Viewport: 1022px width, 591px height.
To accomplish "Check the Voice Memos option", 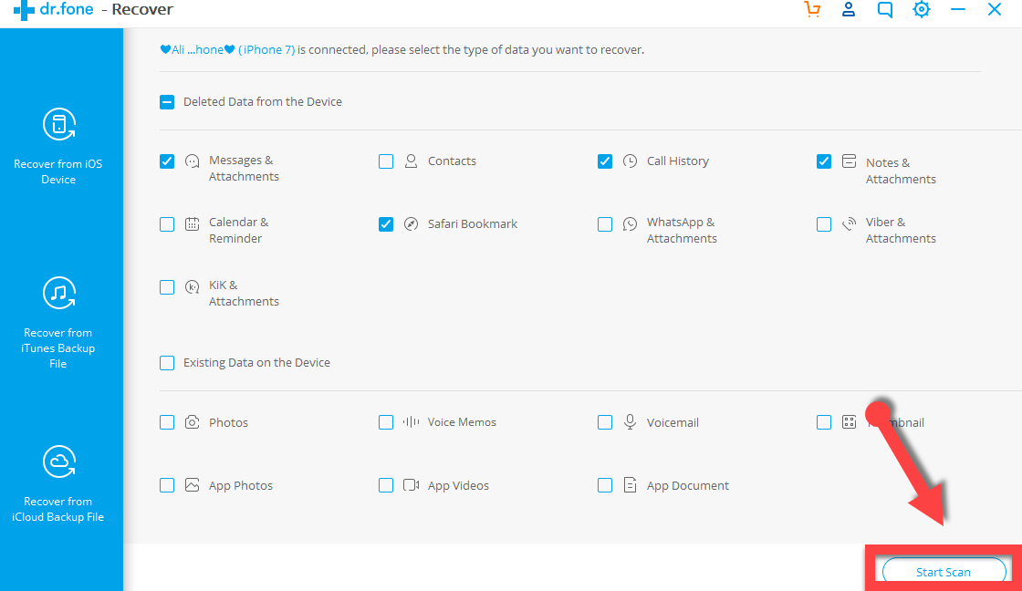I will click(x=386, y=422).
